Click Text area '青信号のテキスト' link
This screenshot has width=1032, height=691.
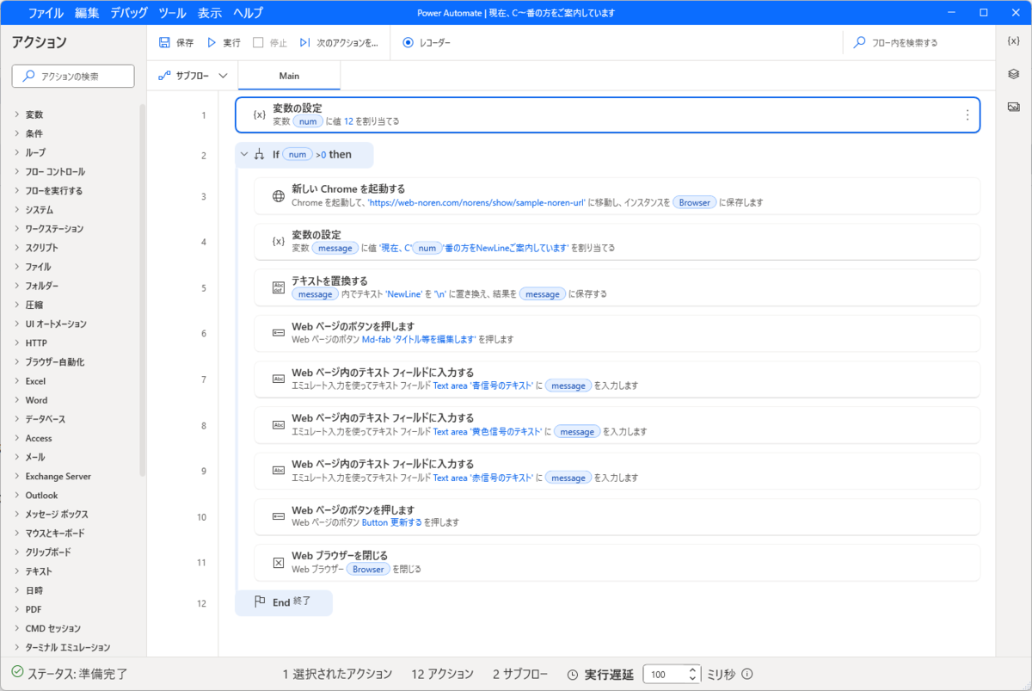[x=483, y=386]
